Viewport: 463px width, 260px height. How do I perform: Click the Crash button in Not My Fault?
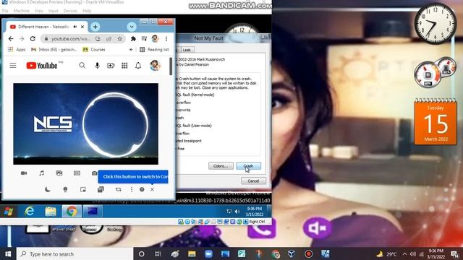(248, 166)
